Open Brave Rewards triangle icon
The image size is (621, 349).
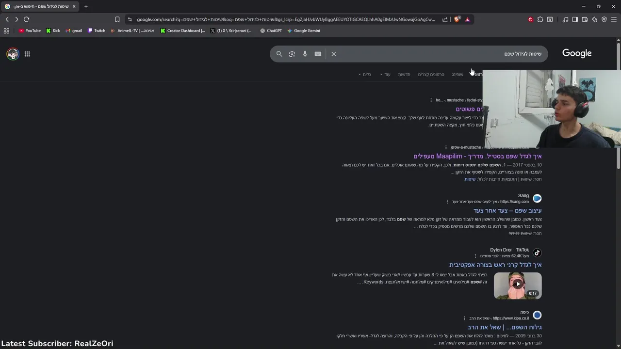tap(467, 19)
